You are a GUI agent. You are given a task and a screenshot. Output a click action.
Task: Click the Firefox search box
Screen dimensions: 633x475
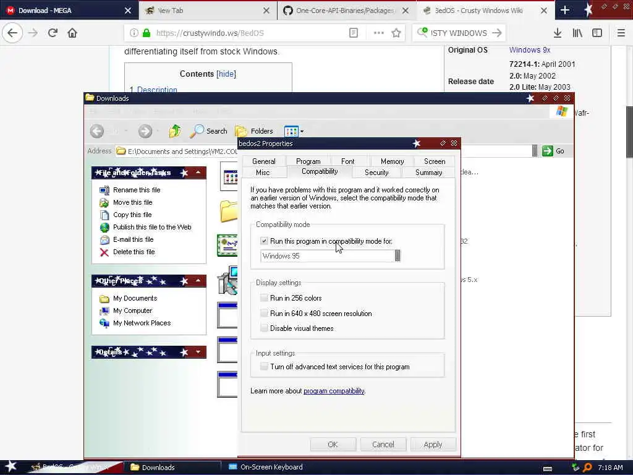point(459,33)
